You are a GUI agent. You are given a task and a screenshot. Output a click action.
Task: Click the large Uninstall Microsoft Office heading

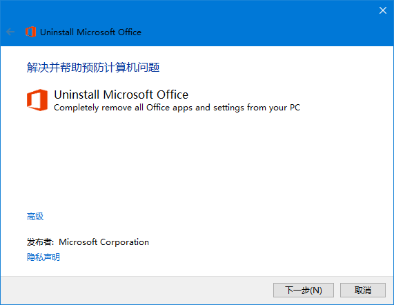click(x=121, y=95)
